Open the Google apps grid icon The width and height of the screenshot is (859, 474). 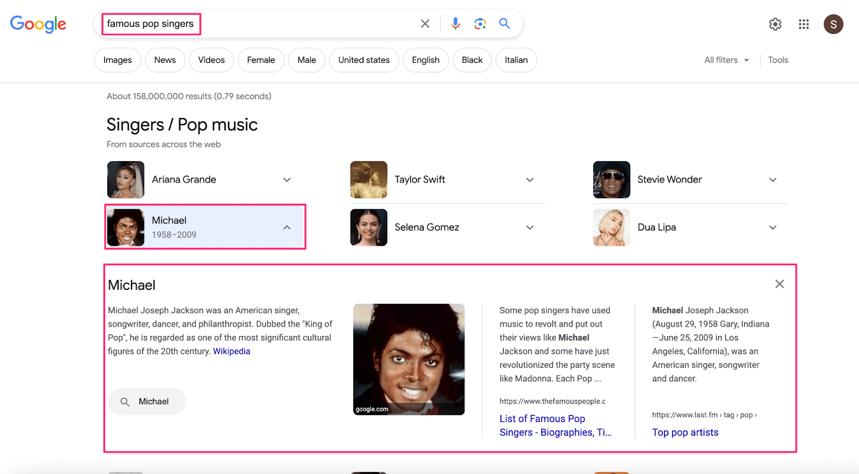[x=803, y=24]
